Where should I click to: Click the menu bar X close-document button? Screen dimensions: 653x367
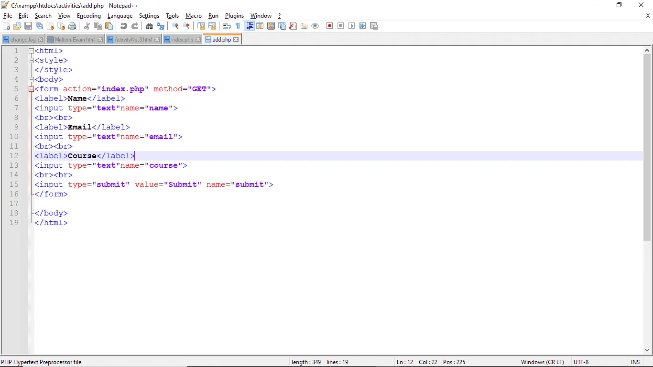point(648,16)
